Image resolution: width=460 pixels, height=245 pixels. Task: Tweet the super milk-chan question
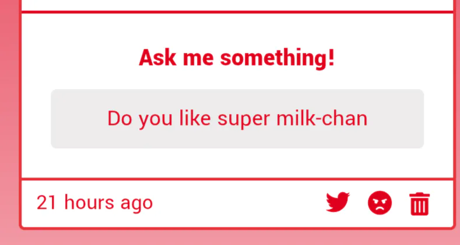tap(338, 203)
